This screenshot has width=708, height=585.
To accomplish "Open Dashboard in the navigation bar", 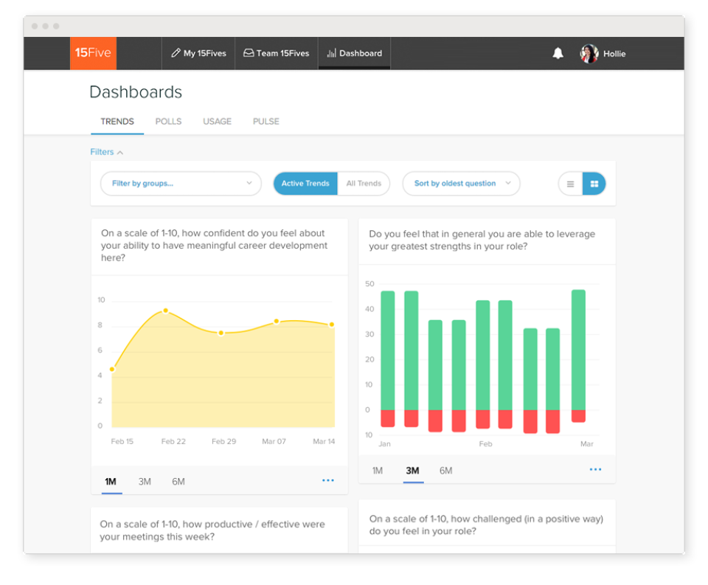I will pos(355,53).
